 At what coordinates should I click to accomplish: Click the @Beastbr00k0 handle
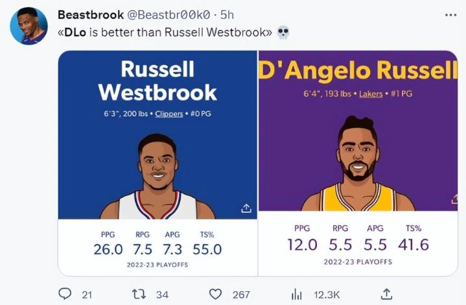point(169,15)
